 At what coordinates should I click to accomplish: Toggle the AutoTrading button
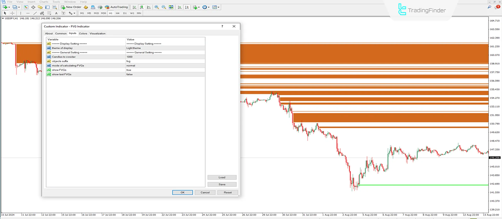click(116, 7)
